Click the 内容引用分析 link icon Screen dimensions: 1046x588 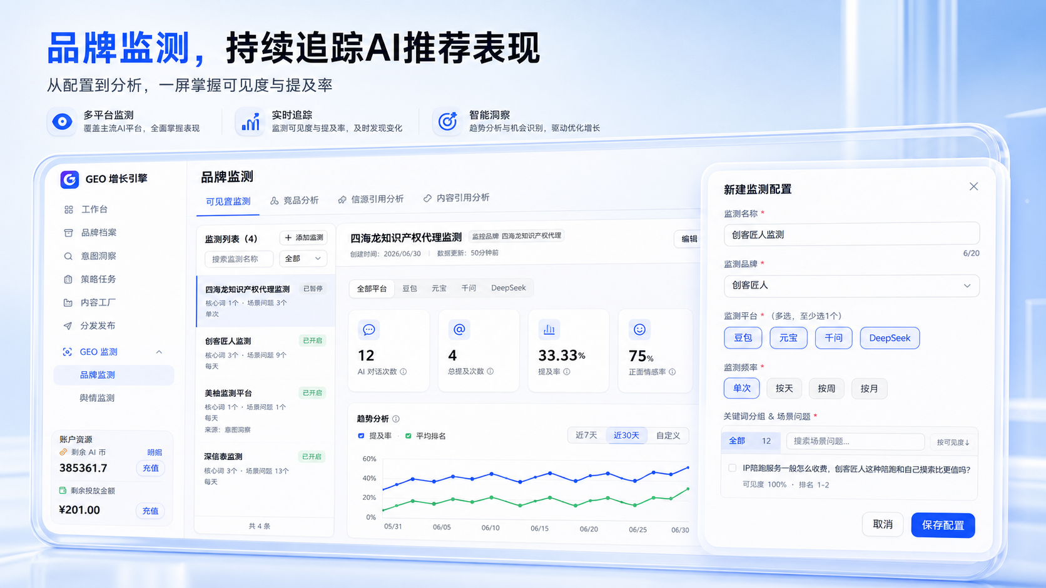point(427,198)
